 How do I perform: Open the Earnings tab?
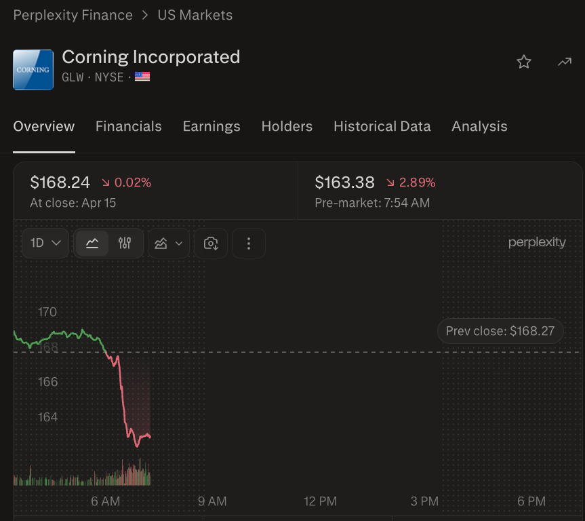(211, 126)
